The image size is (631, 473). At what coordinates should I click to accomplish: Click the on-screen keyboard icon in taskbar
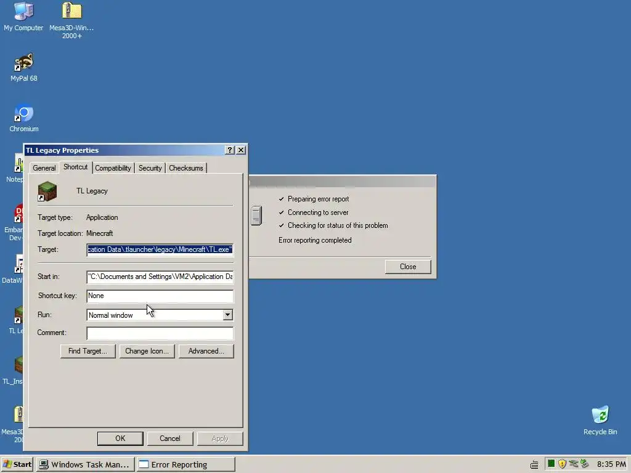click(x=534, y=464)
